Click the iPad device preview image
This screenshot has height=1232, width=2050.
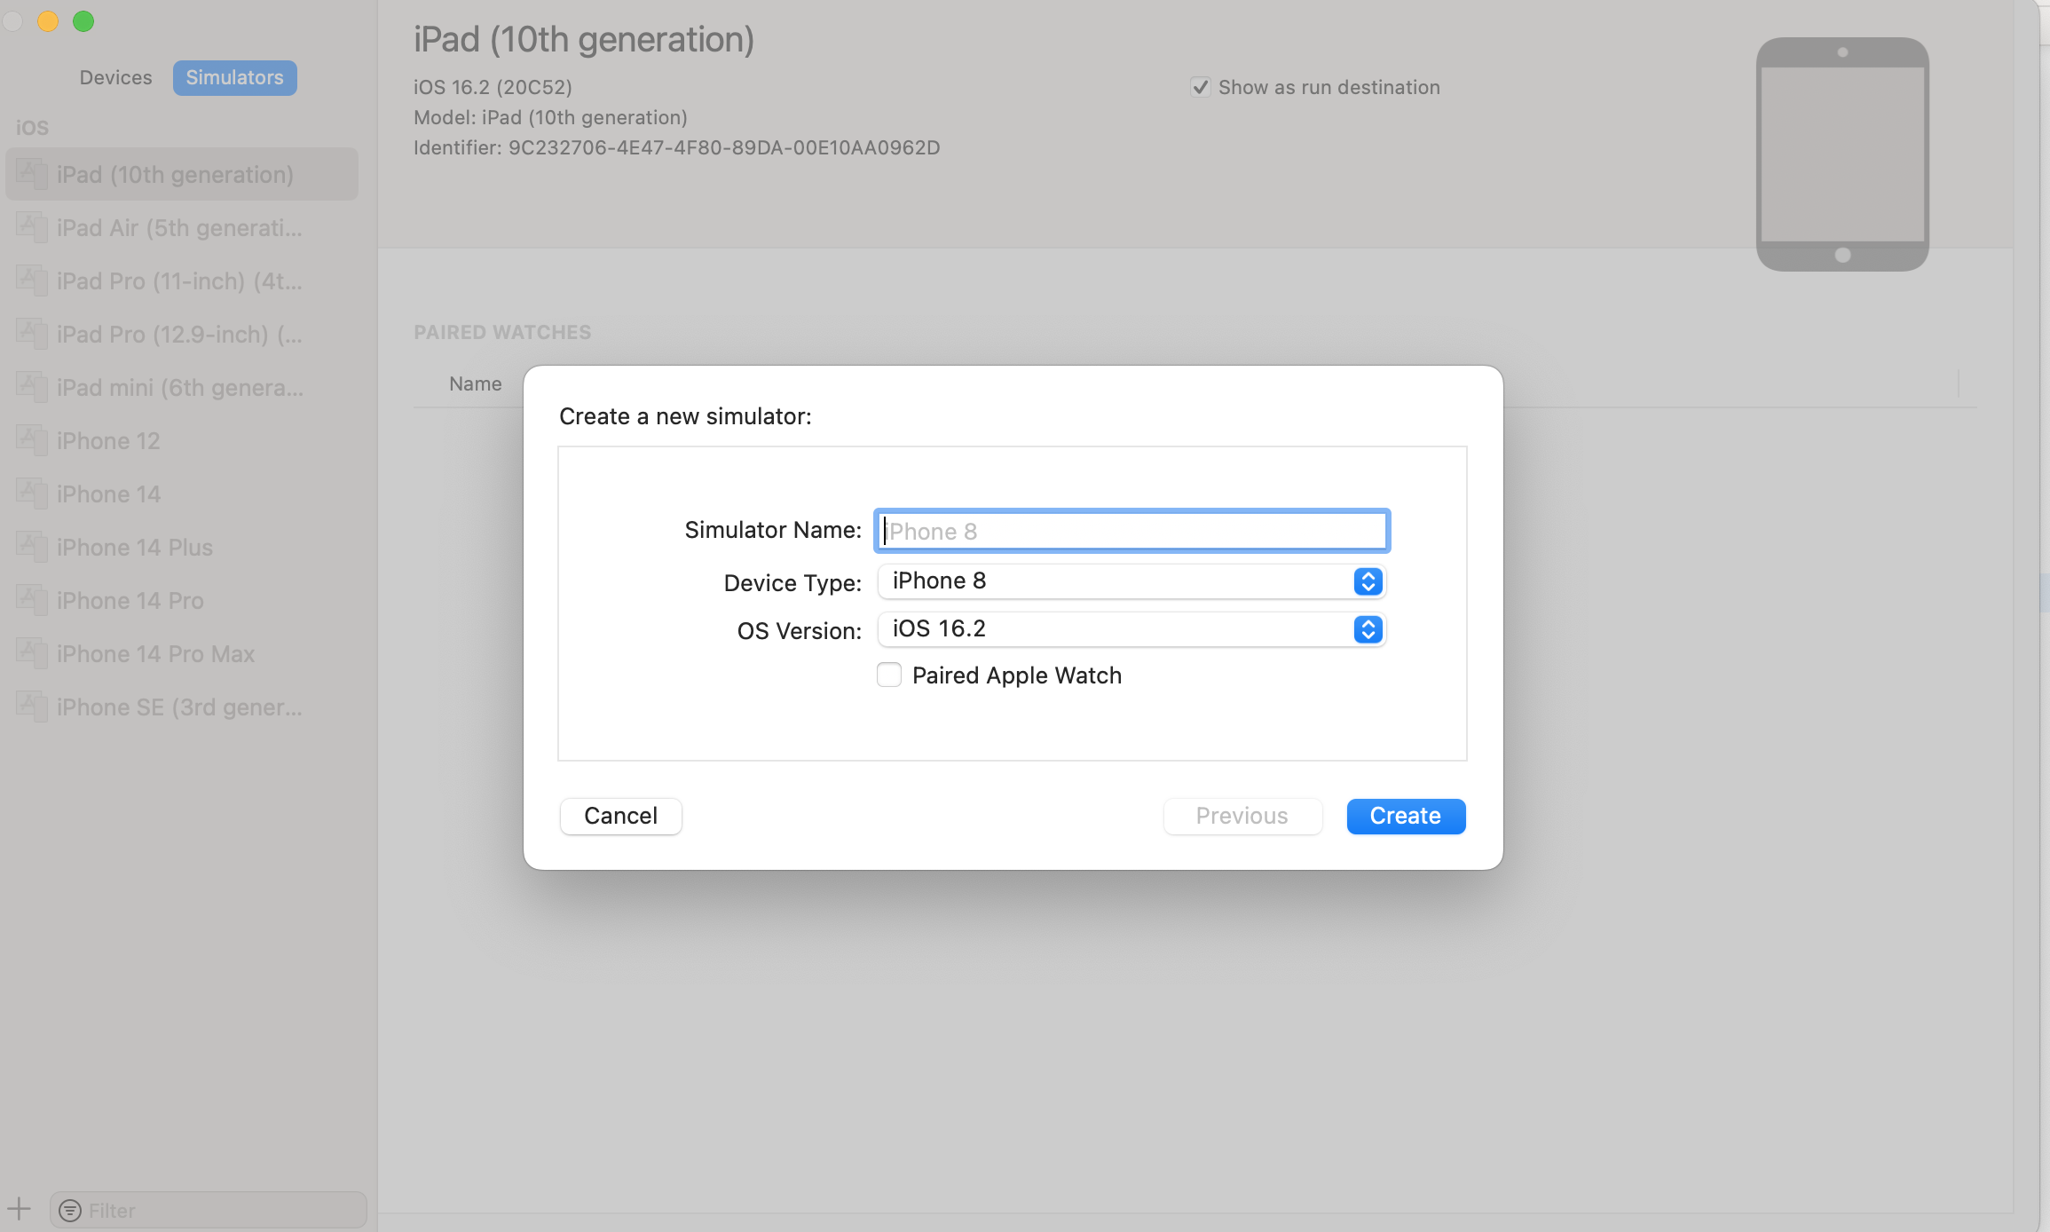[1842, 154]
